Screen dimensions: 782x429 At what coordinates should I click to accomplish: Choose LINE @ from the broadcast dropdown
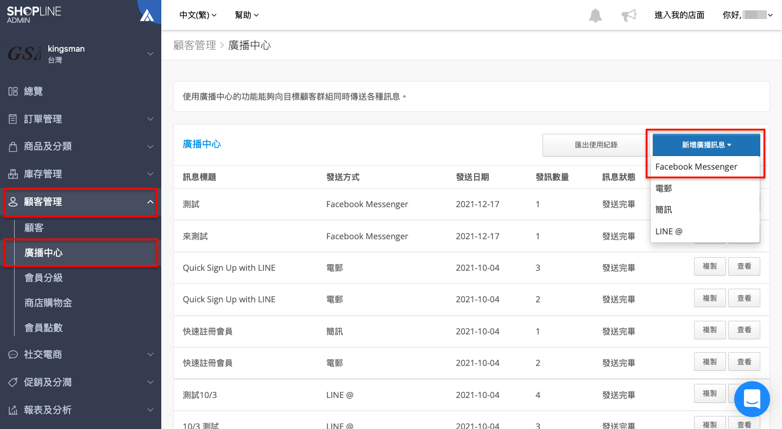coord(705,231)
